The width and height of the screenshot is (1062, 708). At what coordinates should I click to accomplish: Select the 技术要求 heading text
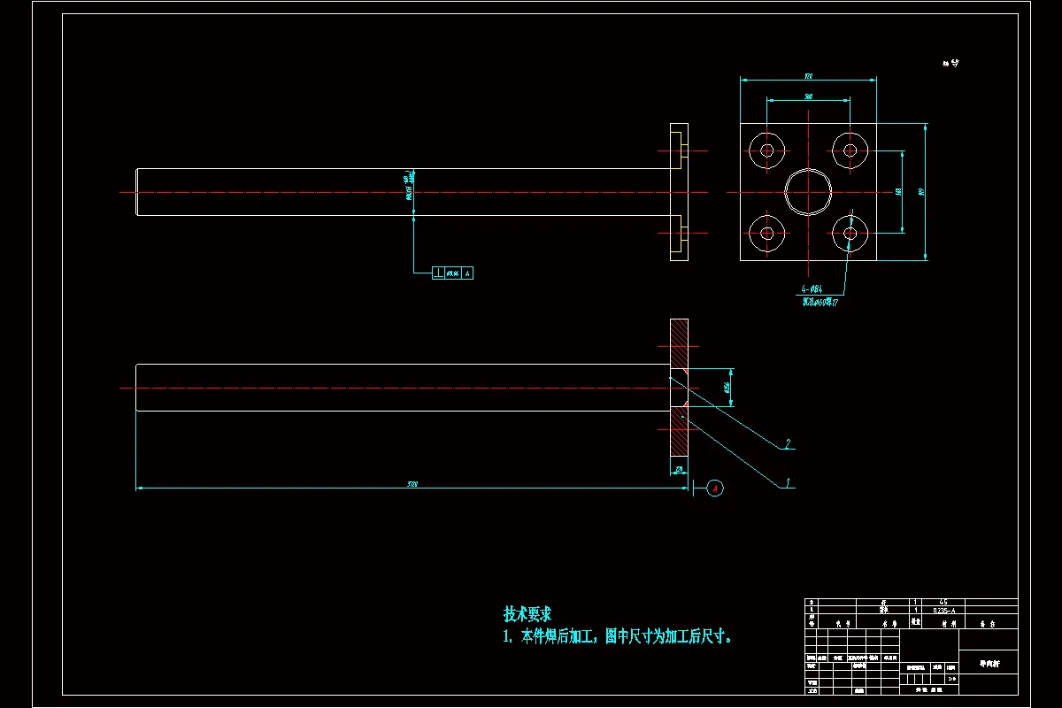527,614
